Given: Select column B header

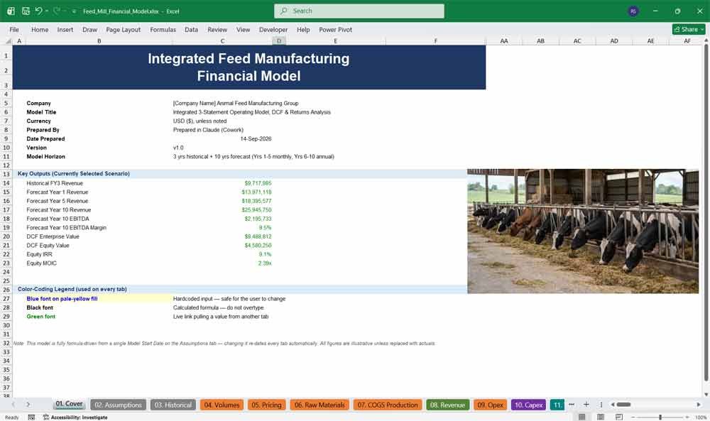Looking at the screenshot, I should (99, 40).
